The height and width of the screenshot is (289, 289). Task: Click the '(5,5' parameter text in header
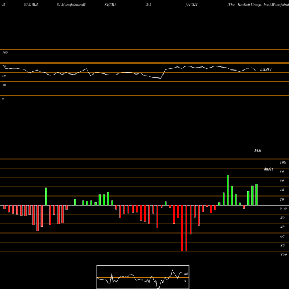149,5
